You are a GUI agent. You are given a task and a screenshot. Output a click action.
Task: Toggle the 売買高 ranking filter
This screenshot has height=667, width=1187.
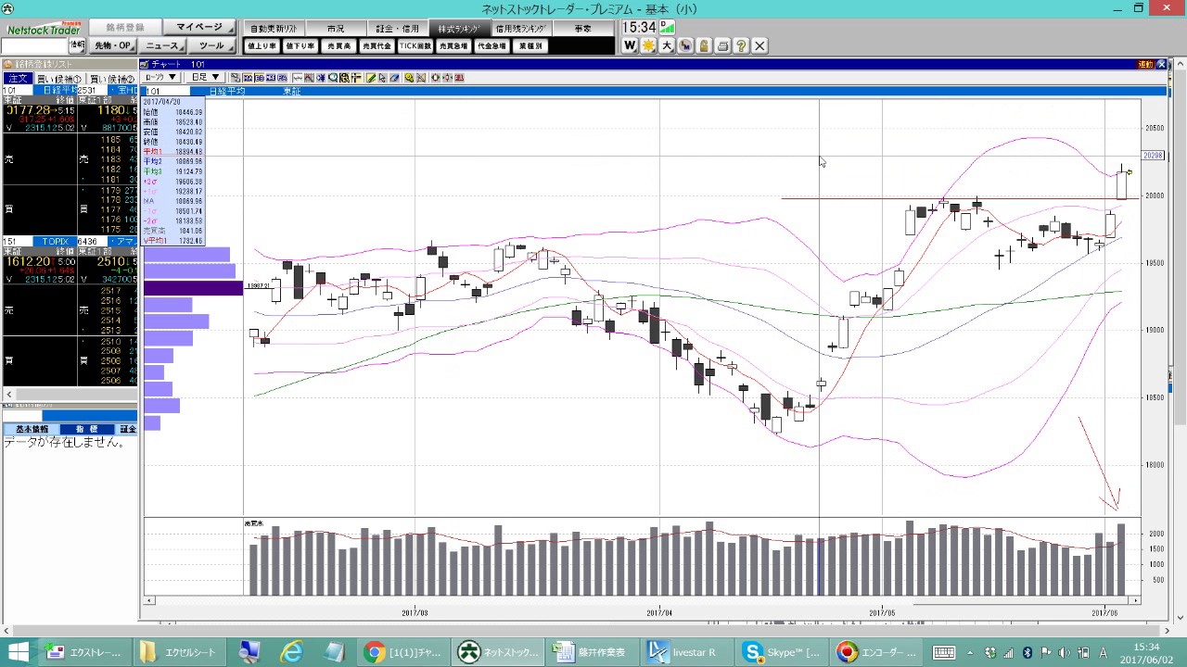[339, 45]
